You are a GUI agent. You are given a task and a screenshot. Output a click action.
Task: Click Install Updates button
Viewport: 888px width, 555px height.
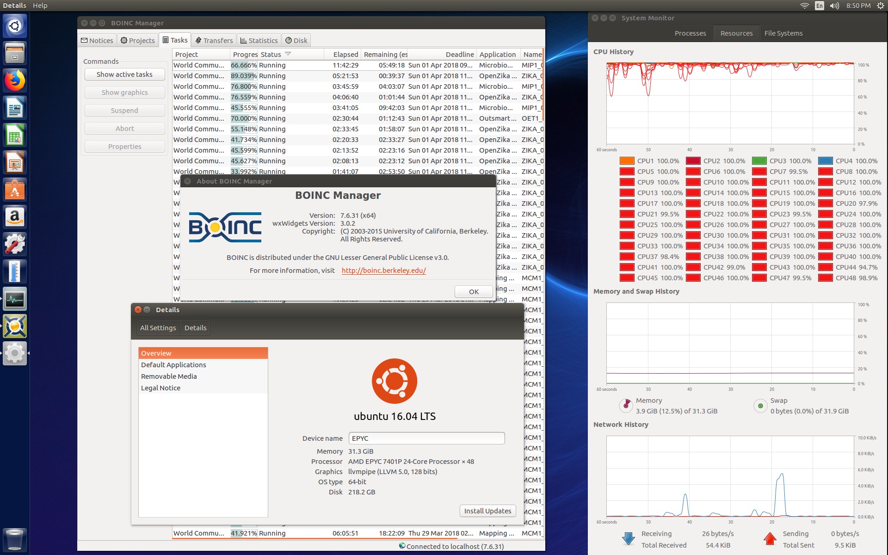(487, 511)
